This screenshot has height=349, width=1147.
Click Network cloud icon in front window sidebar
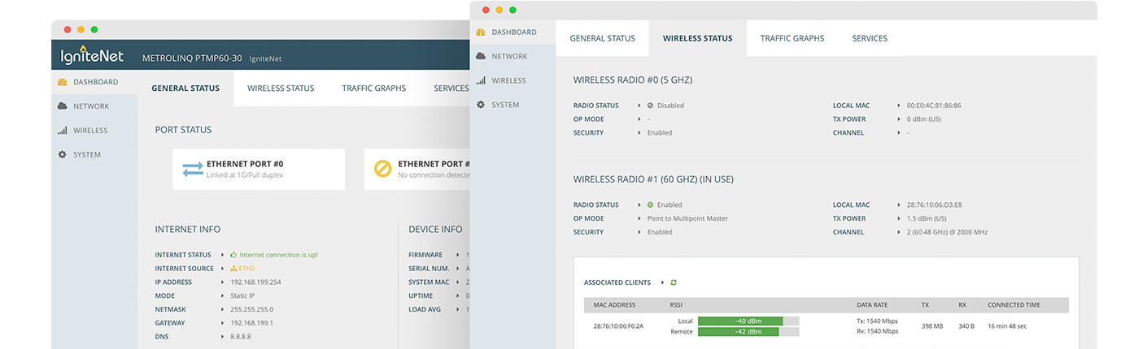(x=481, y=56)
